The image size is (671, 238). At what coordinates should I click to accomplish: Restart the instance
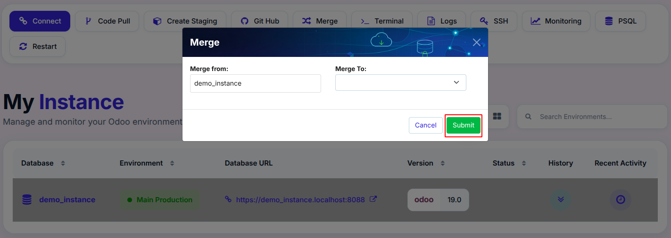coord(38,47)
